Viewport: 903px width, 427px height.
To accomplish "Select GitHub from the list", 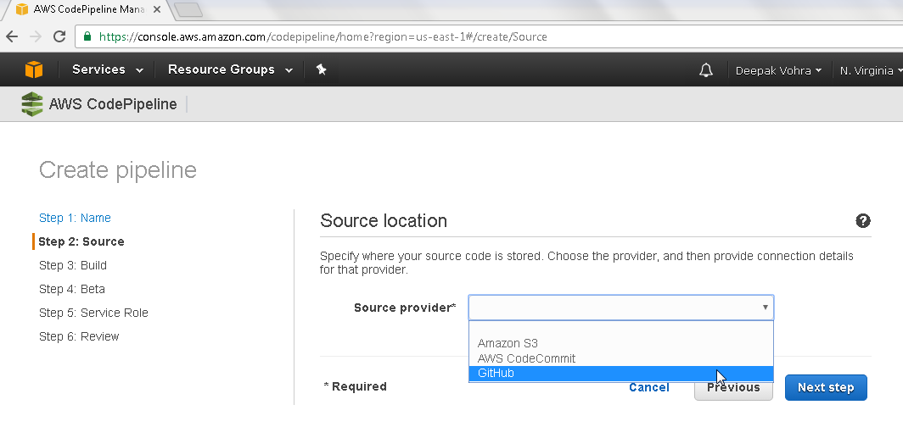I will coord(621,374).
